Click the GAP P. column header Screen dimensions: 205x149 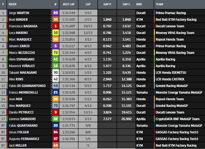(107, 4)
